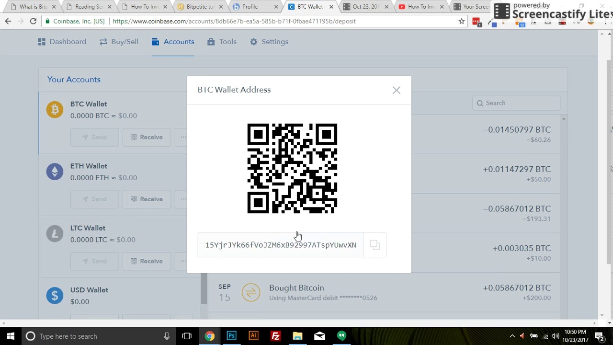This screenshot has width=613, height=345.
Task: Click the wallet QR code image
Action: pos(292,168)
